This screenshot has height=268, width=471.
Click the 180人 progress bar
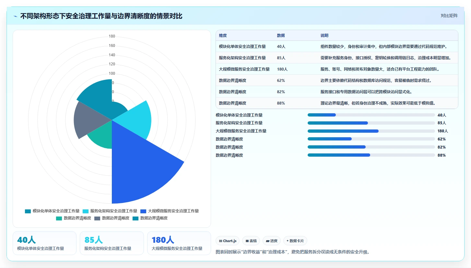point(371,131)
